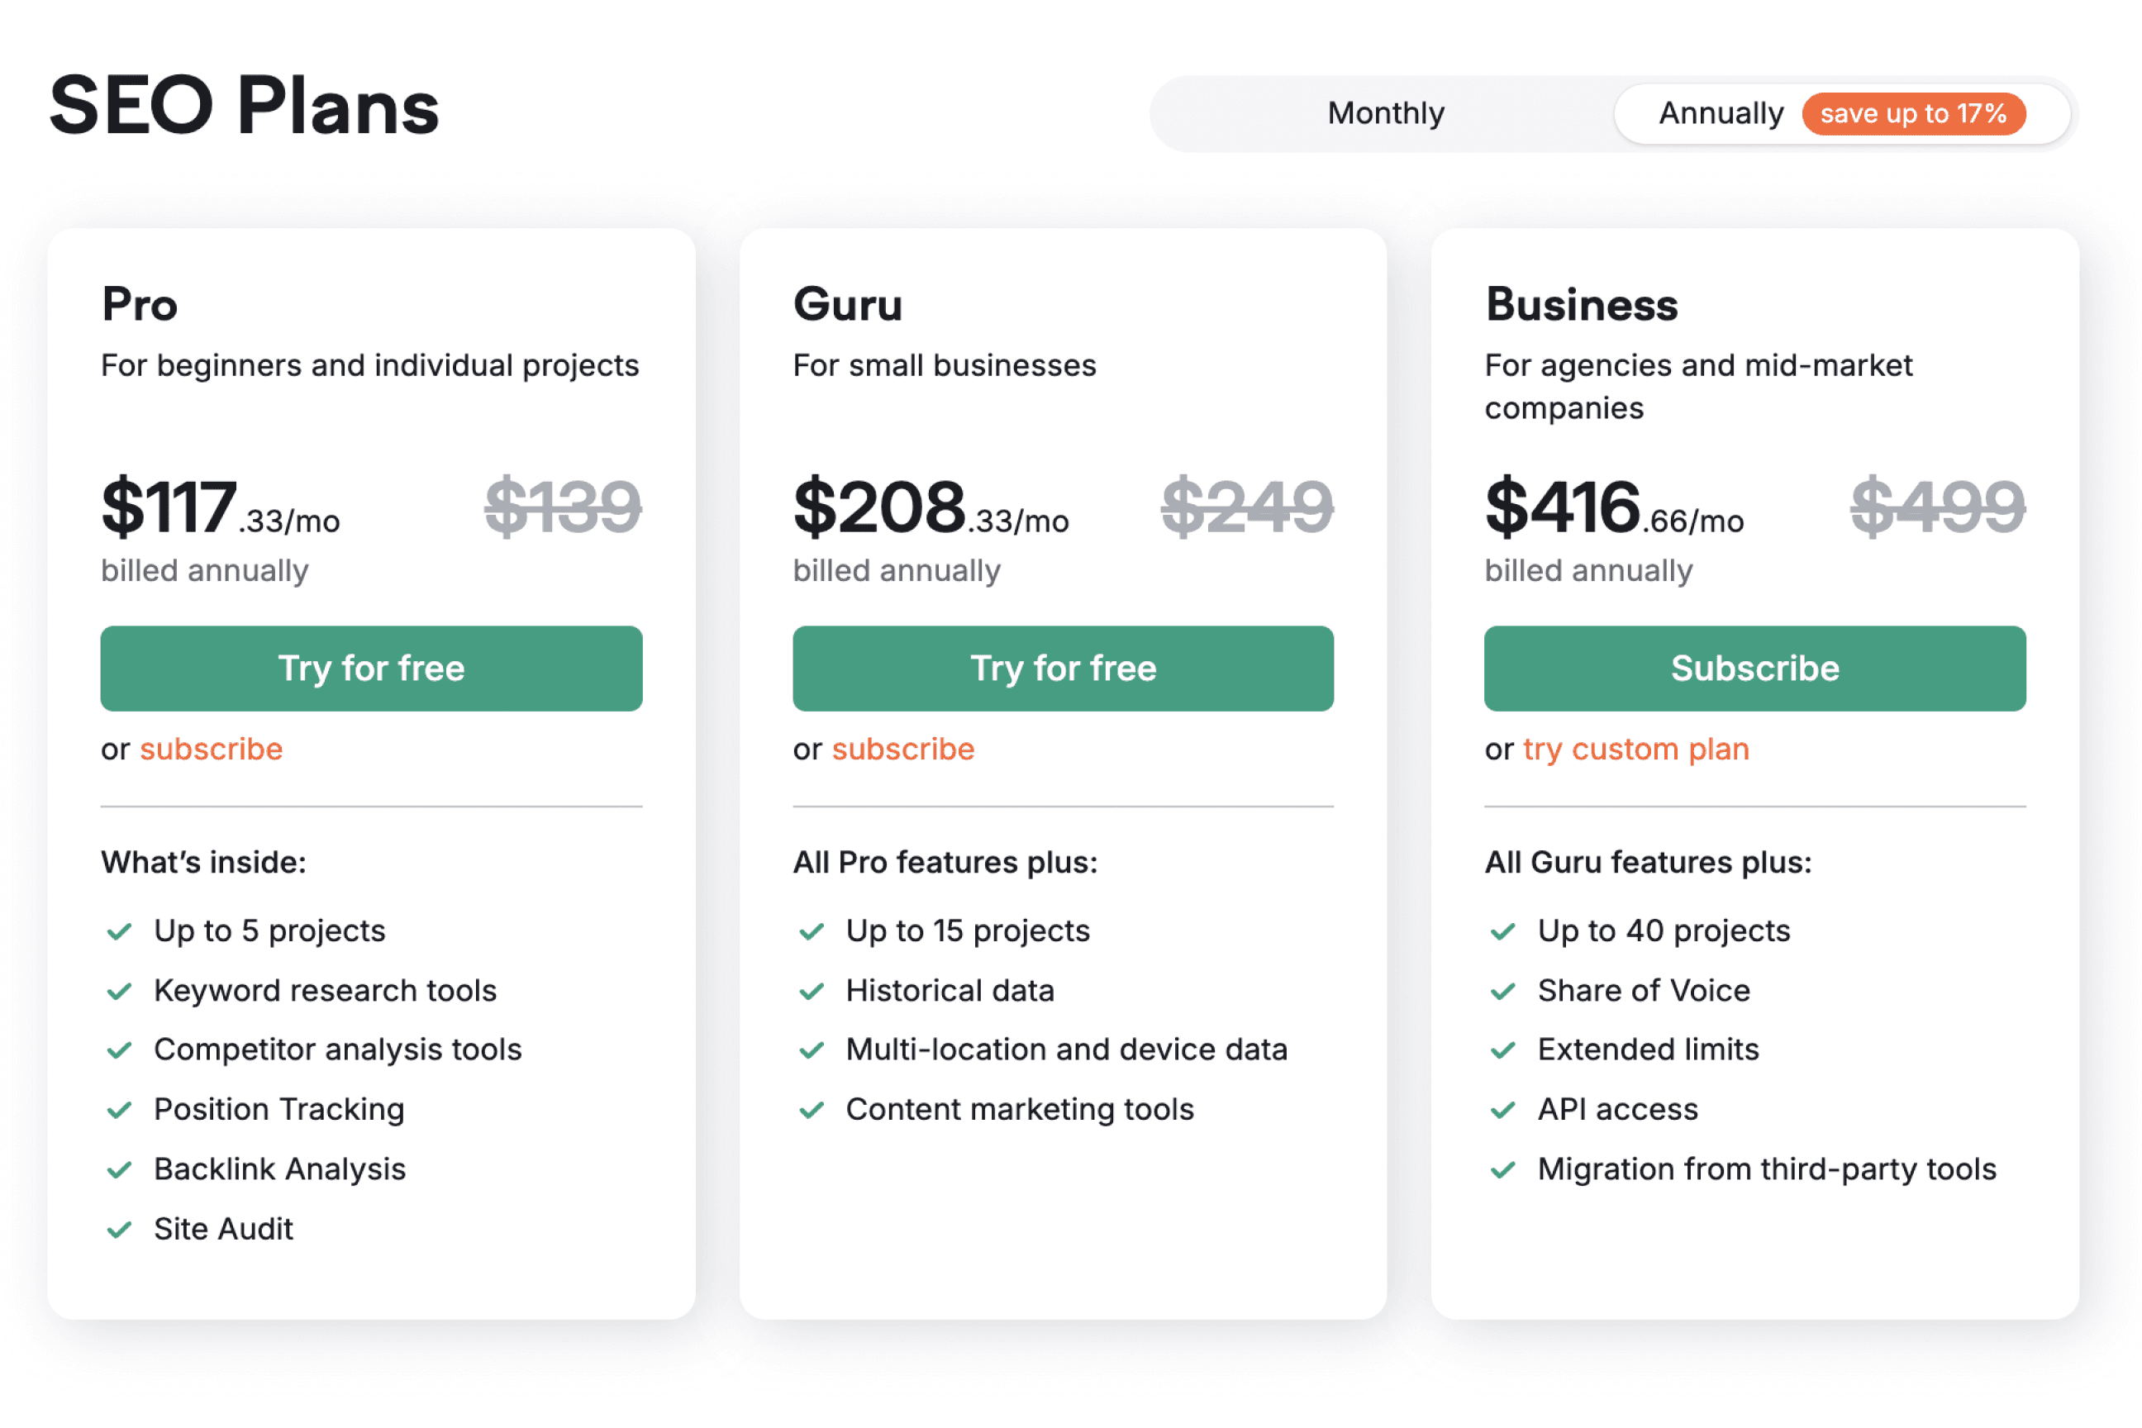The height and width of the screenshot is (1428, 2142).
Task: Click the checkmark beside API access
Action: click(1502, 1109)
